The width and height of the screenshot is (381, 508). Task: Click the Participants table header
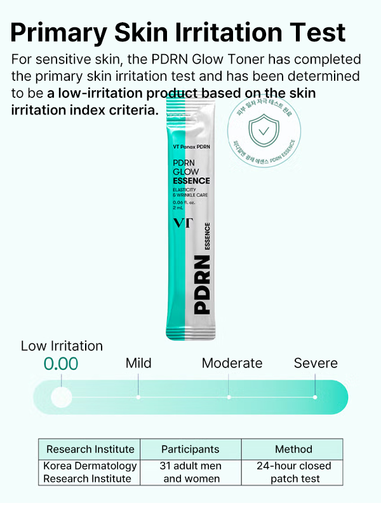click(190, 449)
